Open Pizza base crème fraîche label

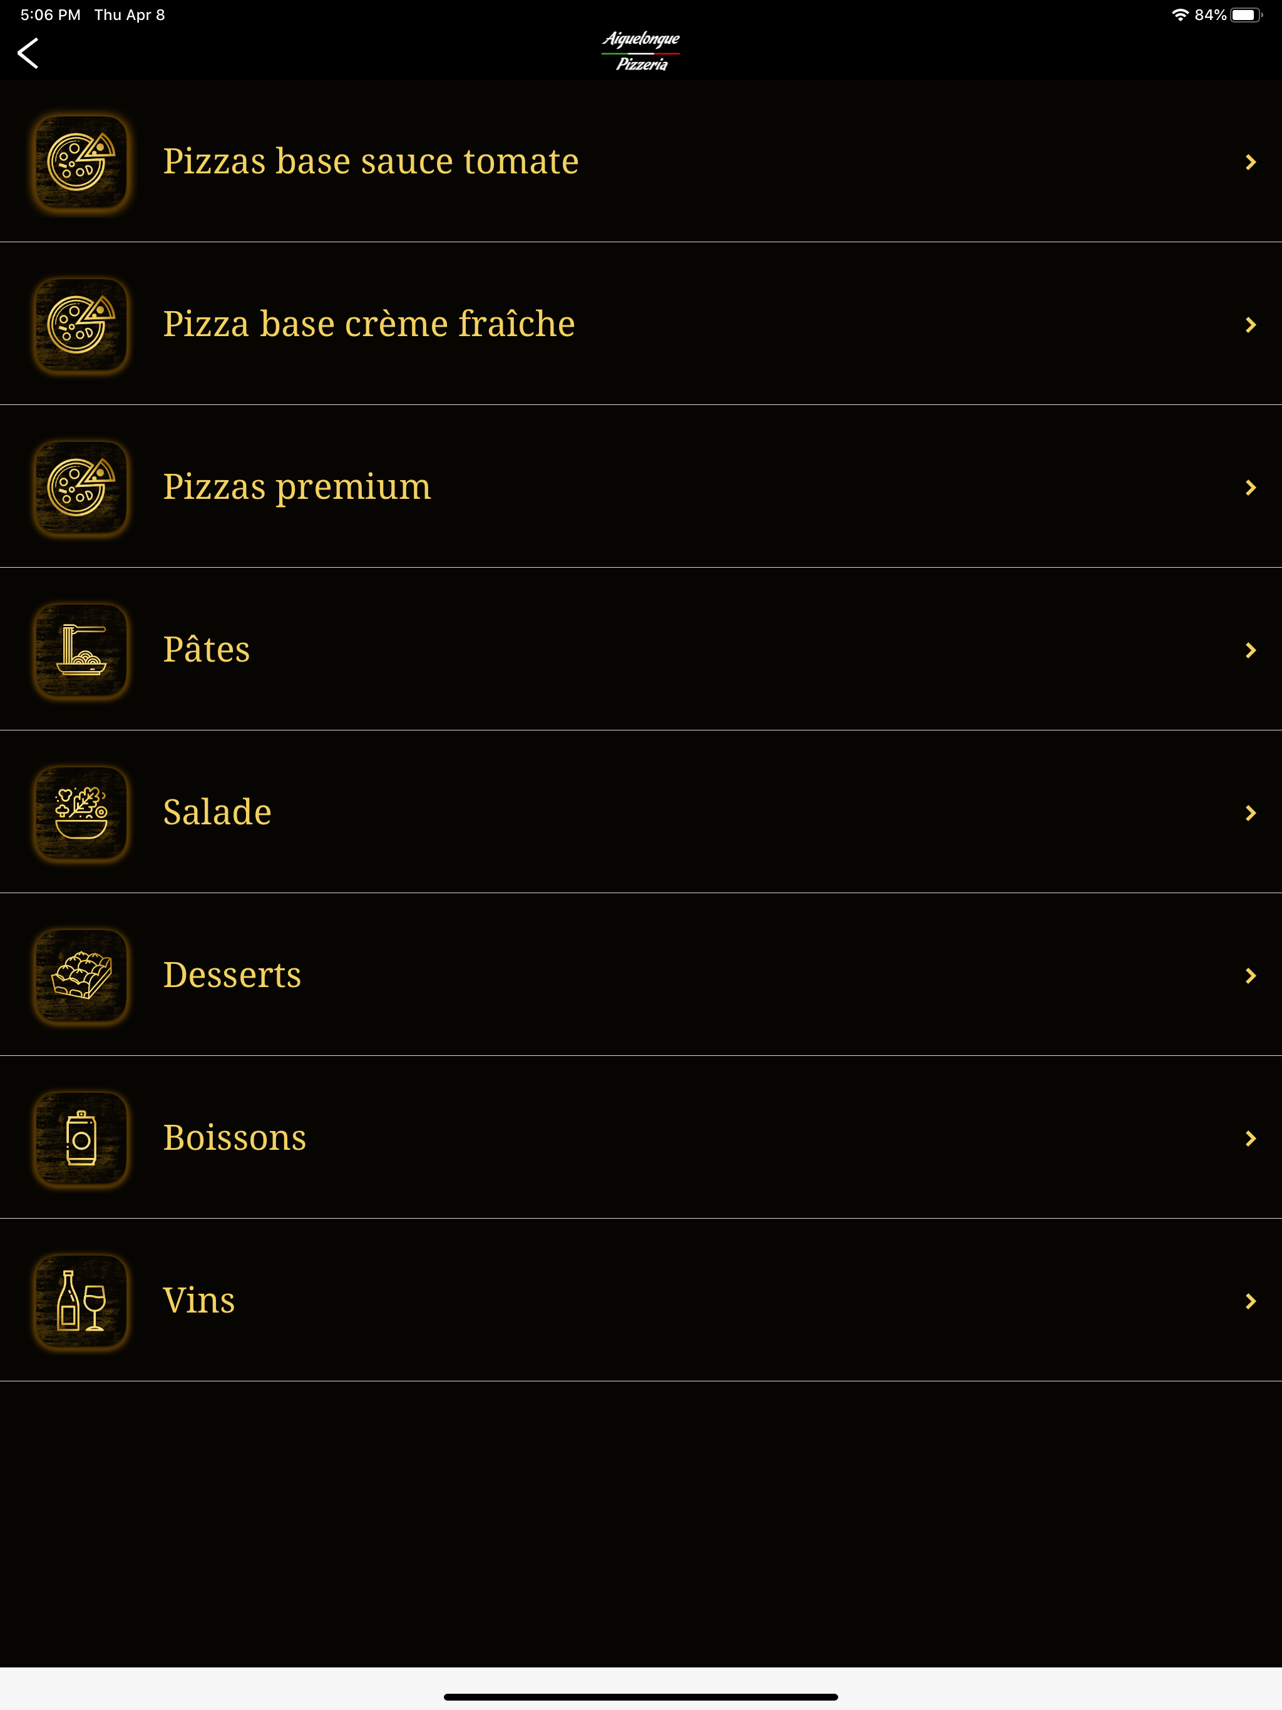pos(369,324)
